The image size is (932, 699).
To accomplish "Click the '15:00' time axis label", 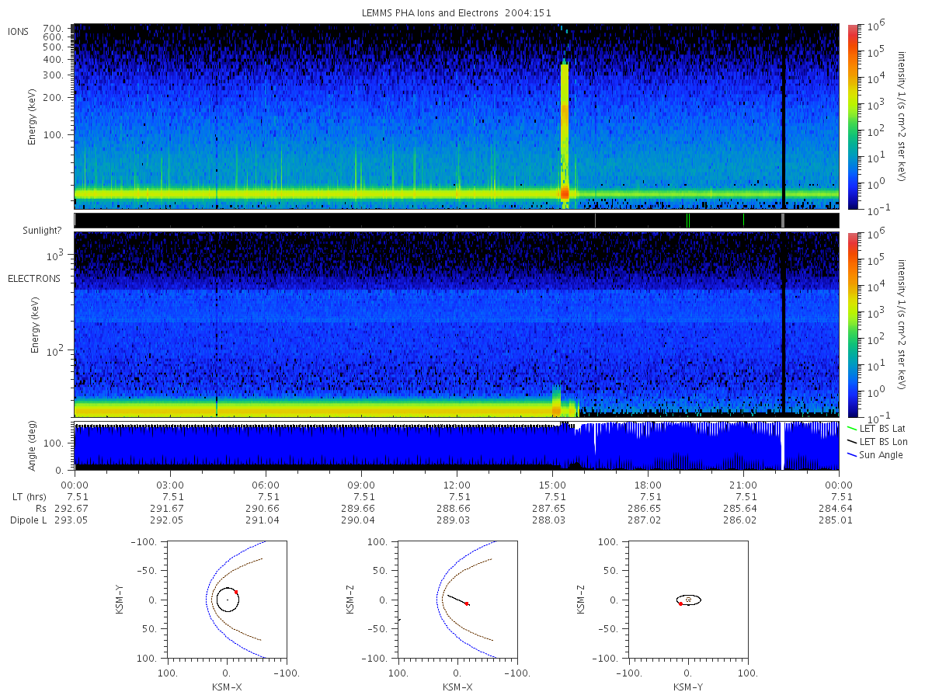I will click(x=552, y=485).
